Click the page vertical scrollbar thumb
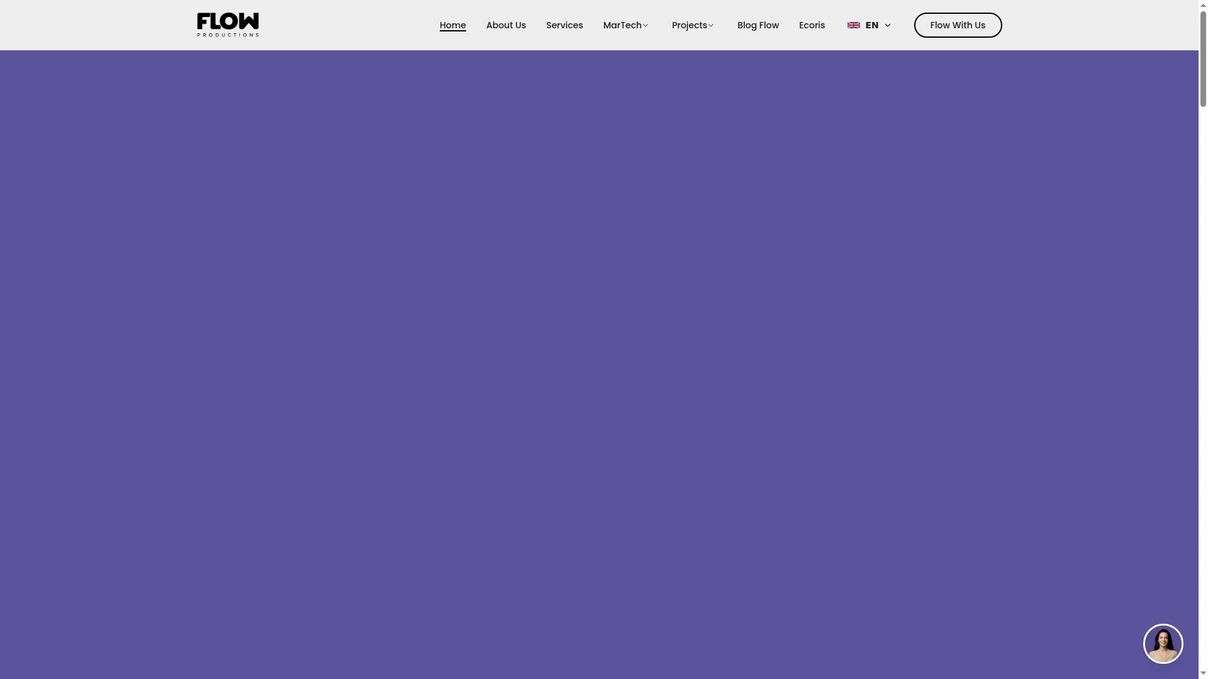The height and width of the screenshot is (679, 1208). point(1203,58)
